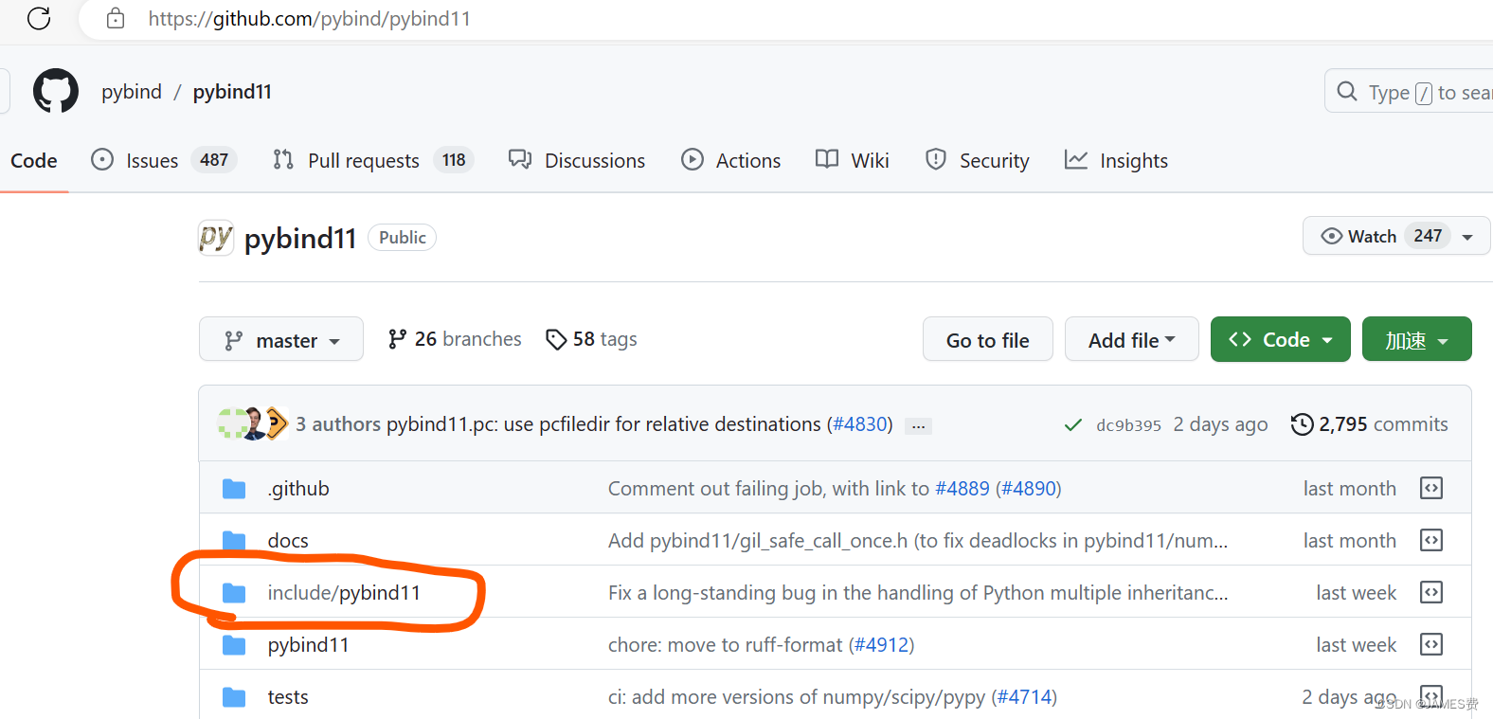
Task: Open the tests folder name
Action: point(288,697)
